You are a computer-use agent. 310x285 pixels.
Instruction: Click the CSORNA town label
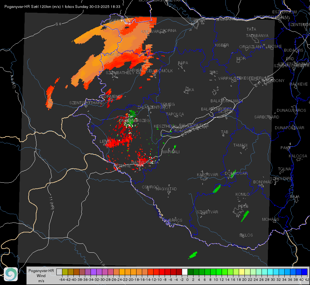(x=168, y=31)
